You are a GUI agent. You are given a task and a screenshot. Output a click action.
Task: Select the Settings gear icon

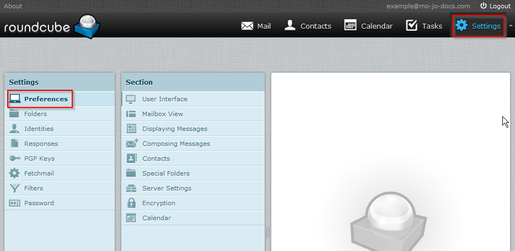click(462, 26)
